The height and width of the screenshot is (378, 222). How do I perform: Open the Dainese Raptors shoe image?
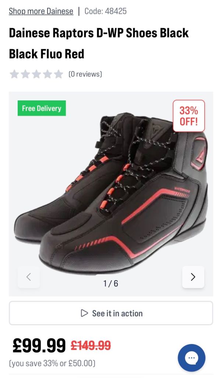[111, 193]
